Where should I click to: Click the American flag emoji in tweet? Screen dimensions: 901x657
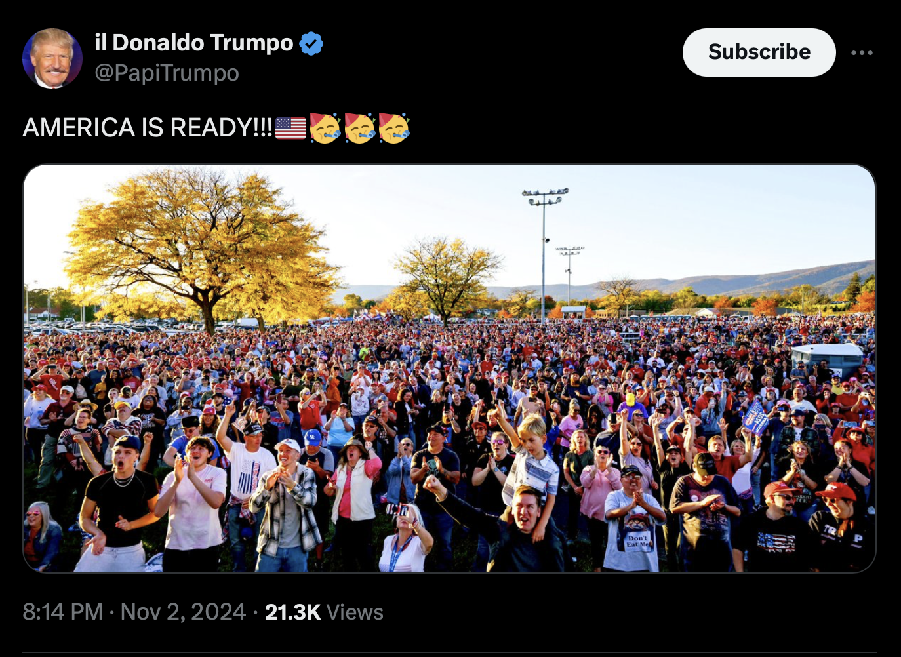290,128
